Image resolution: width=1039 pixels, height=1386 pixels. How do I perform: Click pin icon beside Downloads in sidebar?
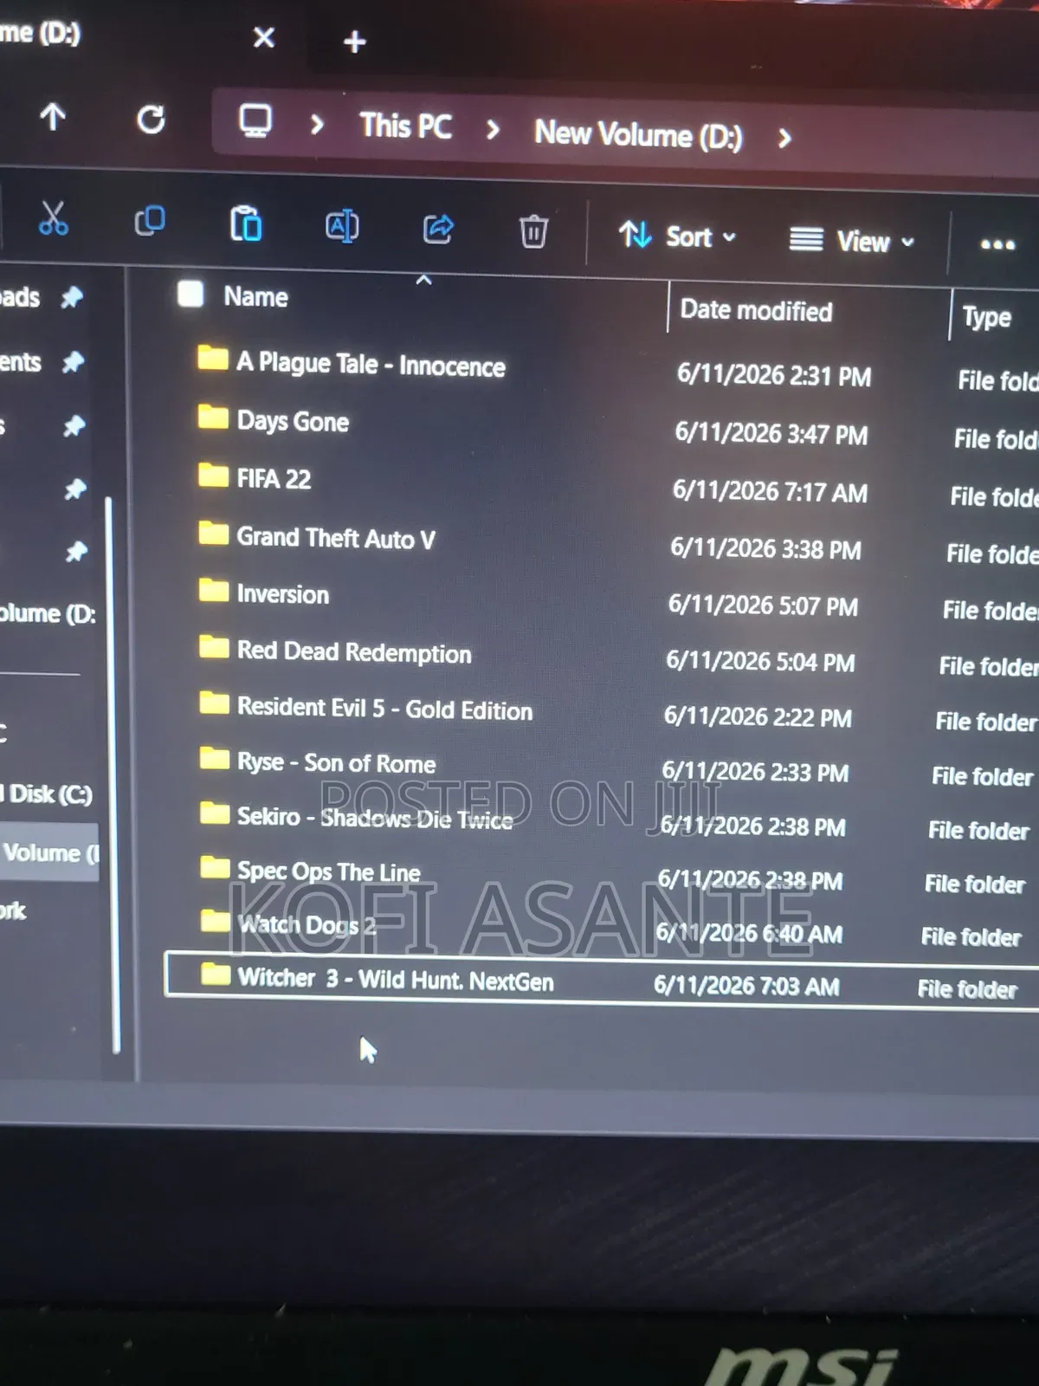[x=72, y=298]
